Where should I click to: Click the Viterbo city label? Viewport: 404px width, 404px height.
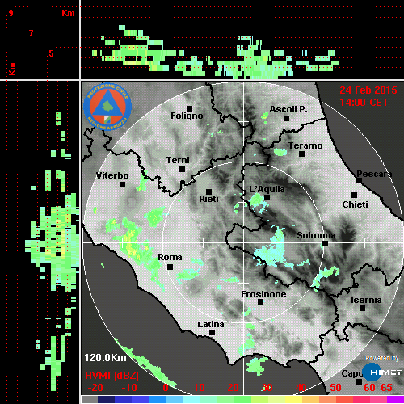point(112,175)
